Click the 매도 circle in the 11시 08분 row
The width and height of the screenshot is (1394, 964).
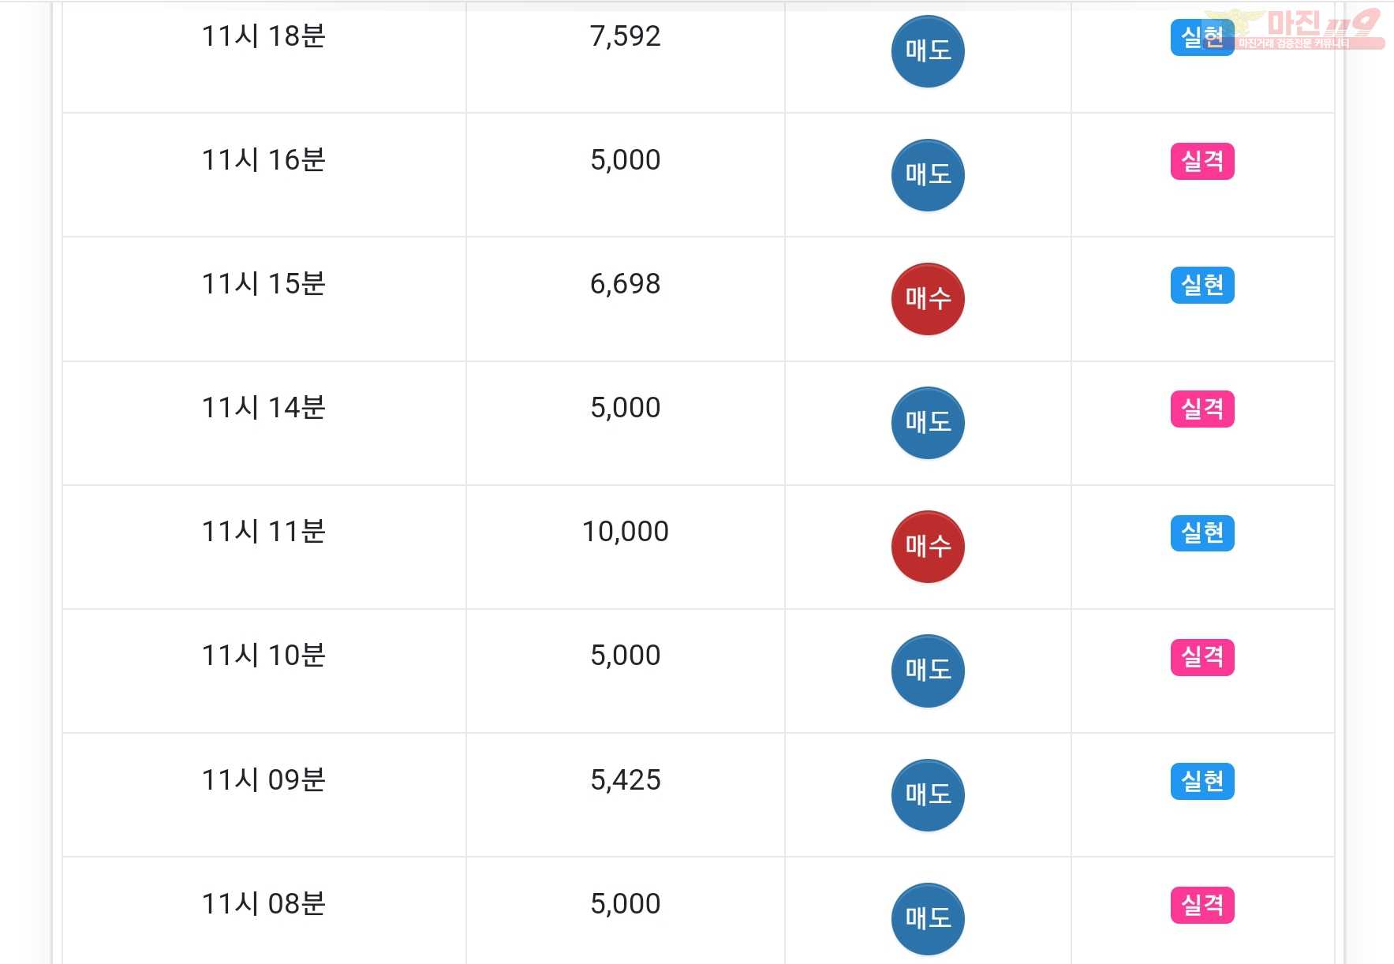[928, 919]
